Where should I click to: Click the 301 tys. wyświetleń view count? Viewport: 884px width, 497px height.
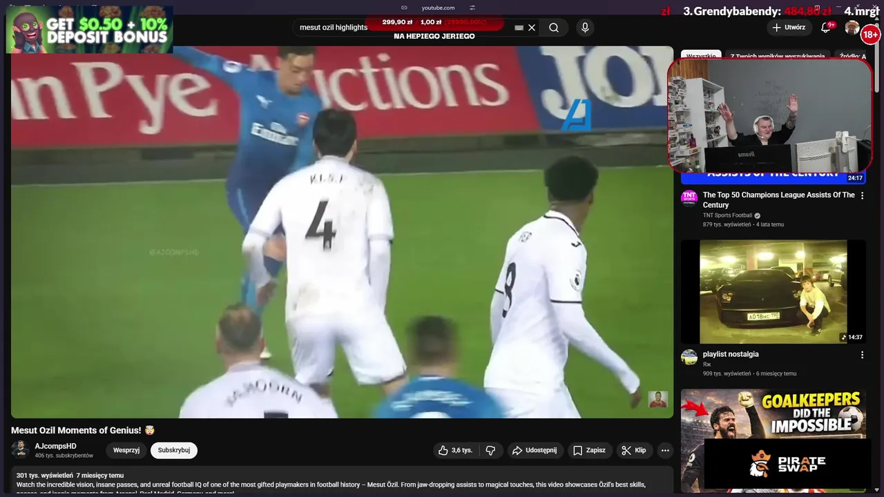tap(45, 476)
